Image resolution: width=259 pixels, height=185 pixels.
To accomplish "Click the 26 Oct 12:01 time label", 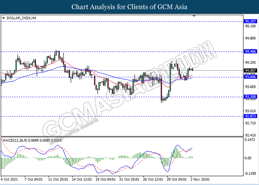I will click(153, 179).
